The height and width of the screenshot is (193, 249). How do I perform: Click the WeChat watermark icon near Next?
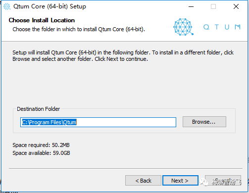[x=204, y=182]
